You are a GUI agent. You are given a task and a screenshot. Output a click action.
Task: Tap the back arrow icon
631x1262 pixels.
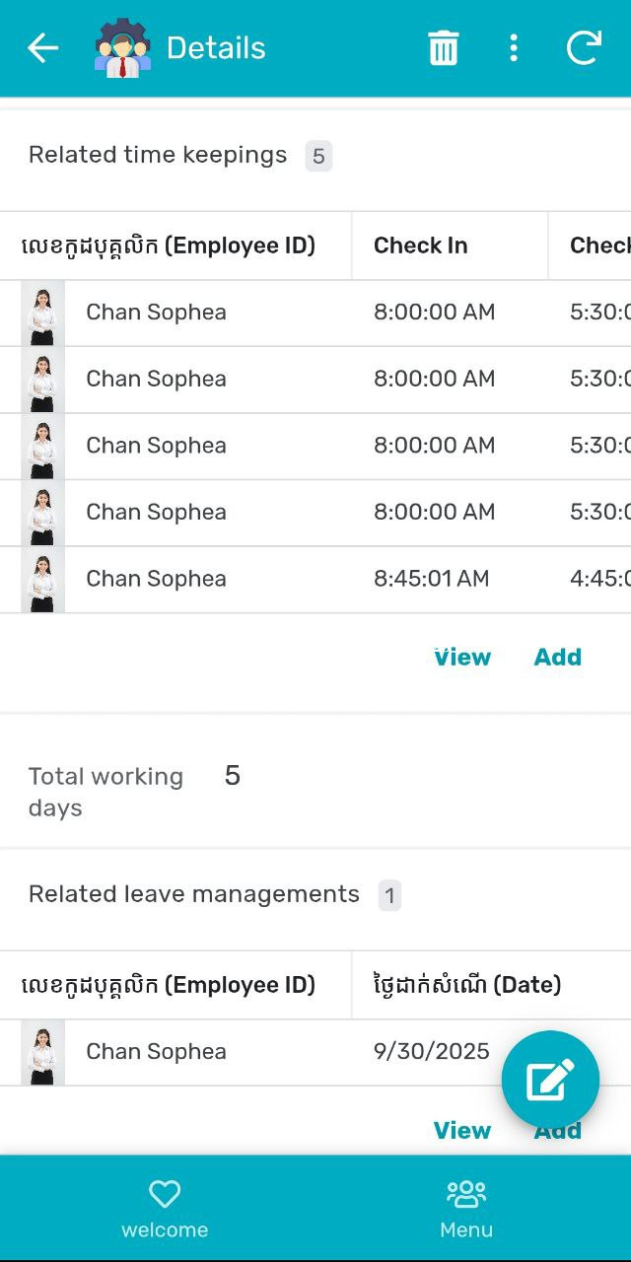[x=42, y=48]
